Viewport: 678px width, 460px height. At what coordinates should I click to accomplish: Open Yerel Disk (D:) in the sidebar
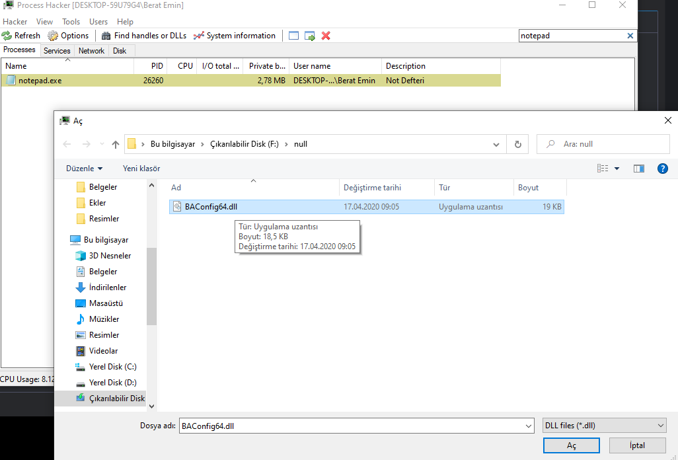(x=112, y=383)
